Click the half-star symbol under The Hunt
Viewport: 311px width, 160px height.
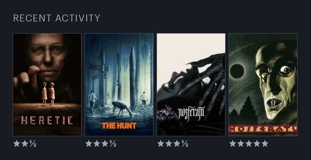tap(113, 144)
